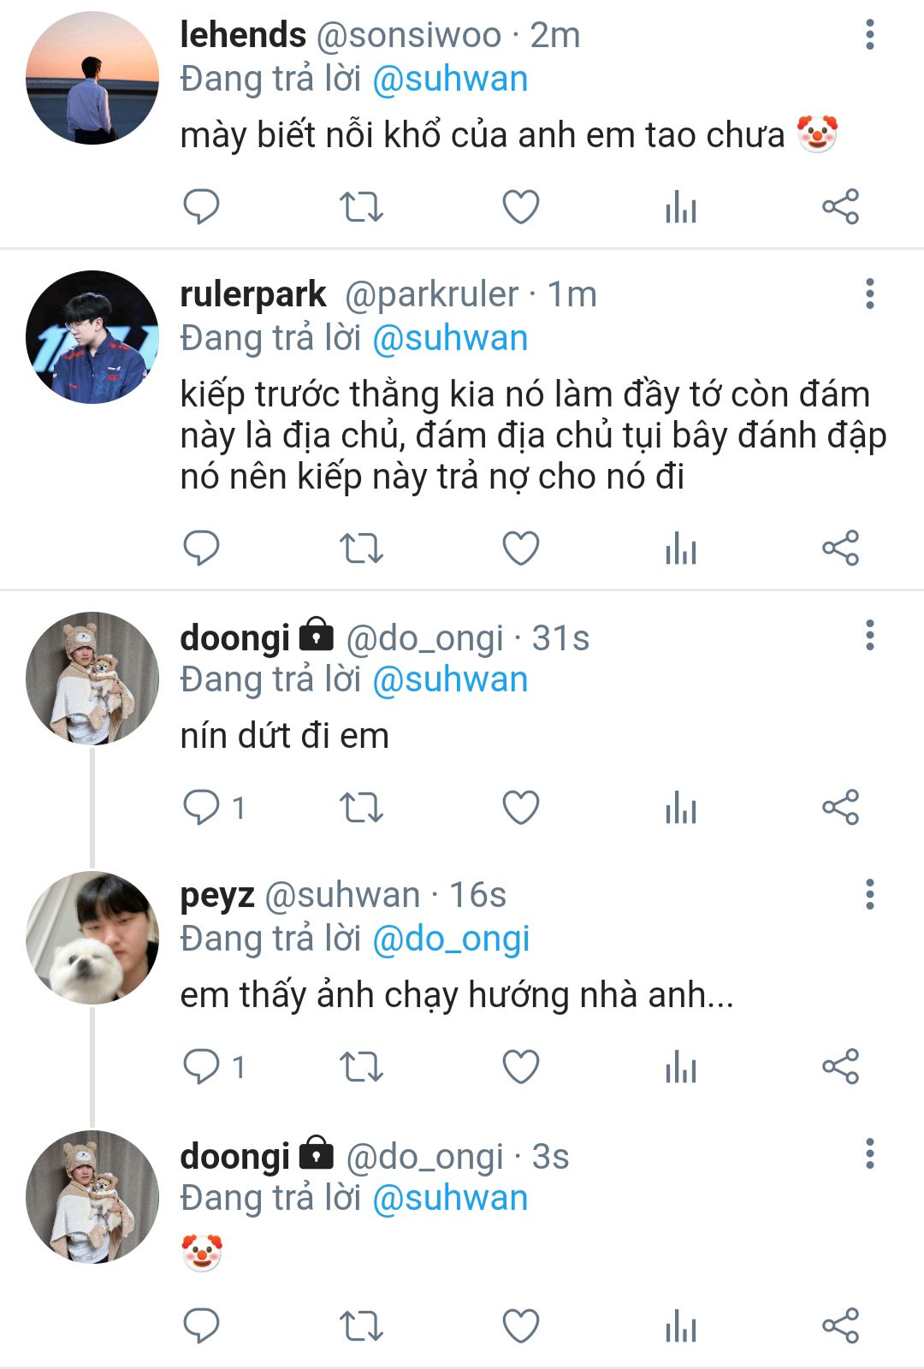View analytics on rulerpark's tweet

coord(681,548)
